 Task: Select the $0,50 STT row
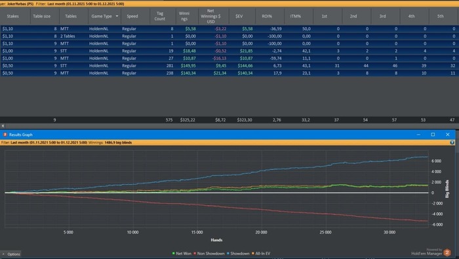point(229,65)
